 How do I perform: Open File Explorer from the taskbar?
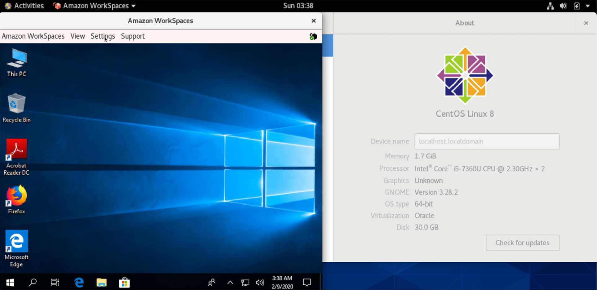click(x=102, y=282)
